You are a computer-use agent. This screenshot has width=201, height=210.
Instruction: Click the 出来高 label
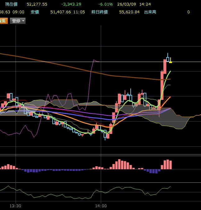click(150, 12)
